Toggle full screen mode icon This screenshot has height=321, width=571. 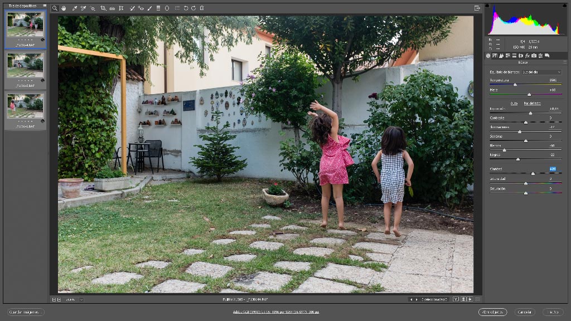tap(477, 8)
